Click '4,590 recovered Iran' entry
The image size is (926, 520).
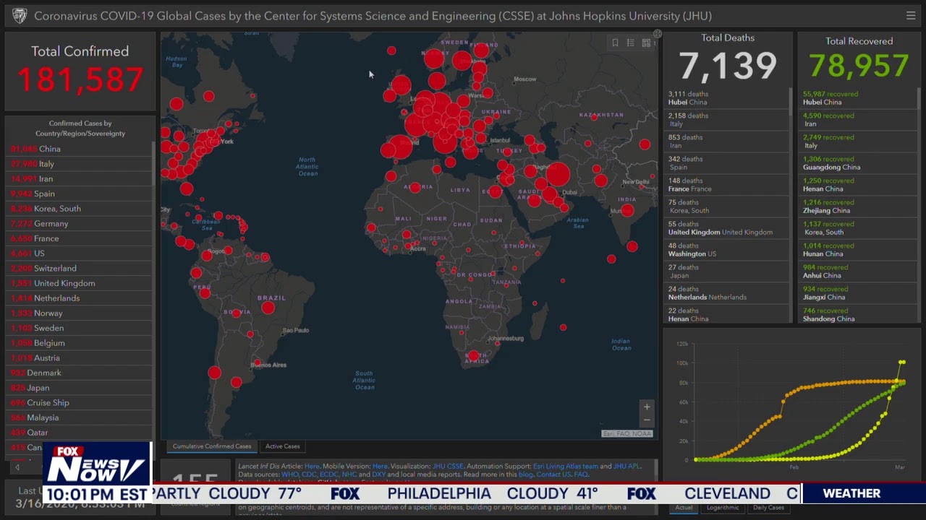point(858,120)
